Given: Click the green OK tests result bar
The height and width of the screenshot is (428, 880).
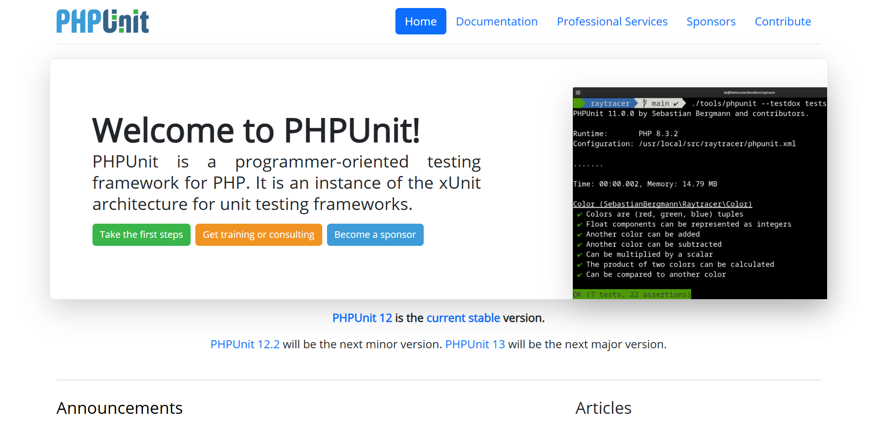Looking at the screenshot, I should [632, 294].
